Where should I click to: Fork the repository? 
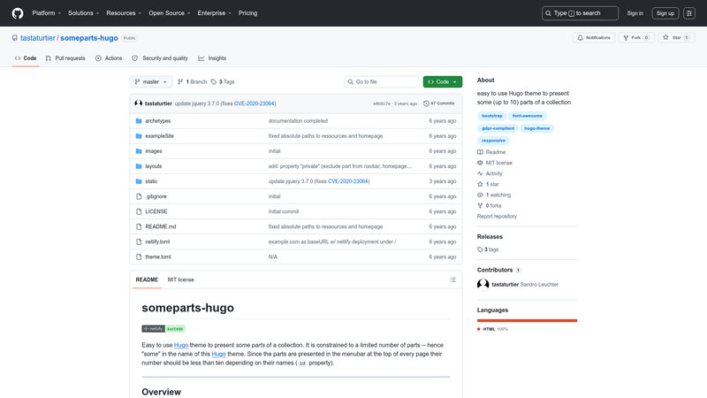[636, 38]
